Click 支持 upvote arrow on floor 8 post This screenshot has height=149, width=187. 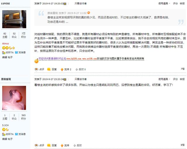pyautogui.click(x=62, y=145)
